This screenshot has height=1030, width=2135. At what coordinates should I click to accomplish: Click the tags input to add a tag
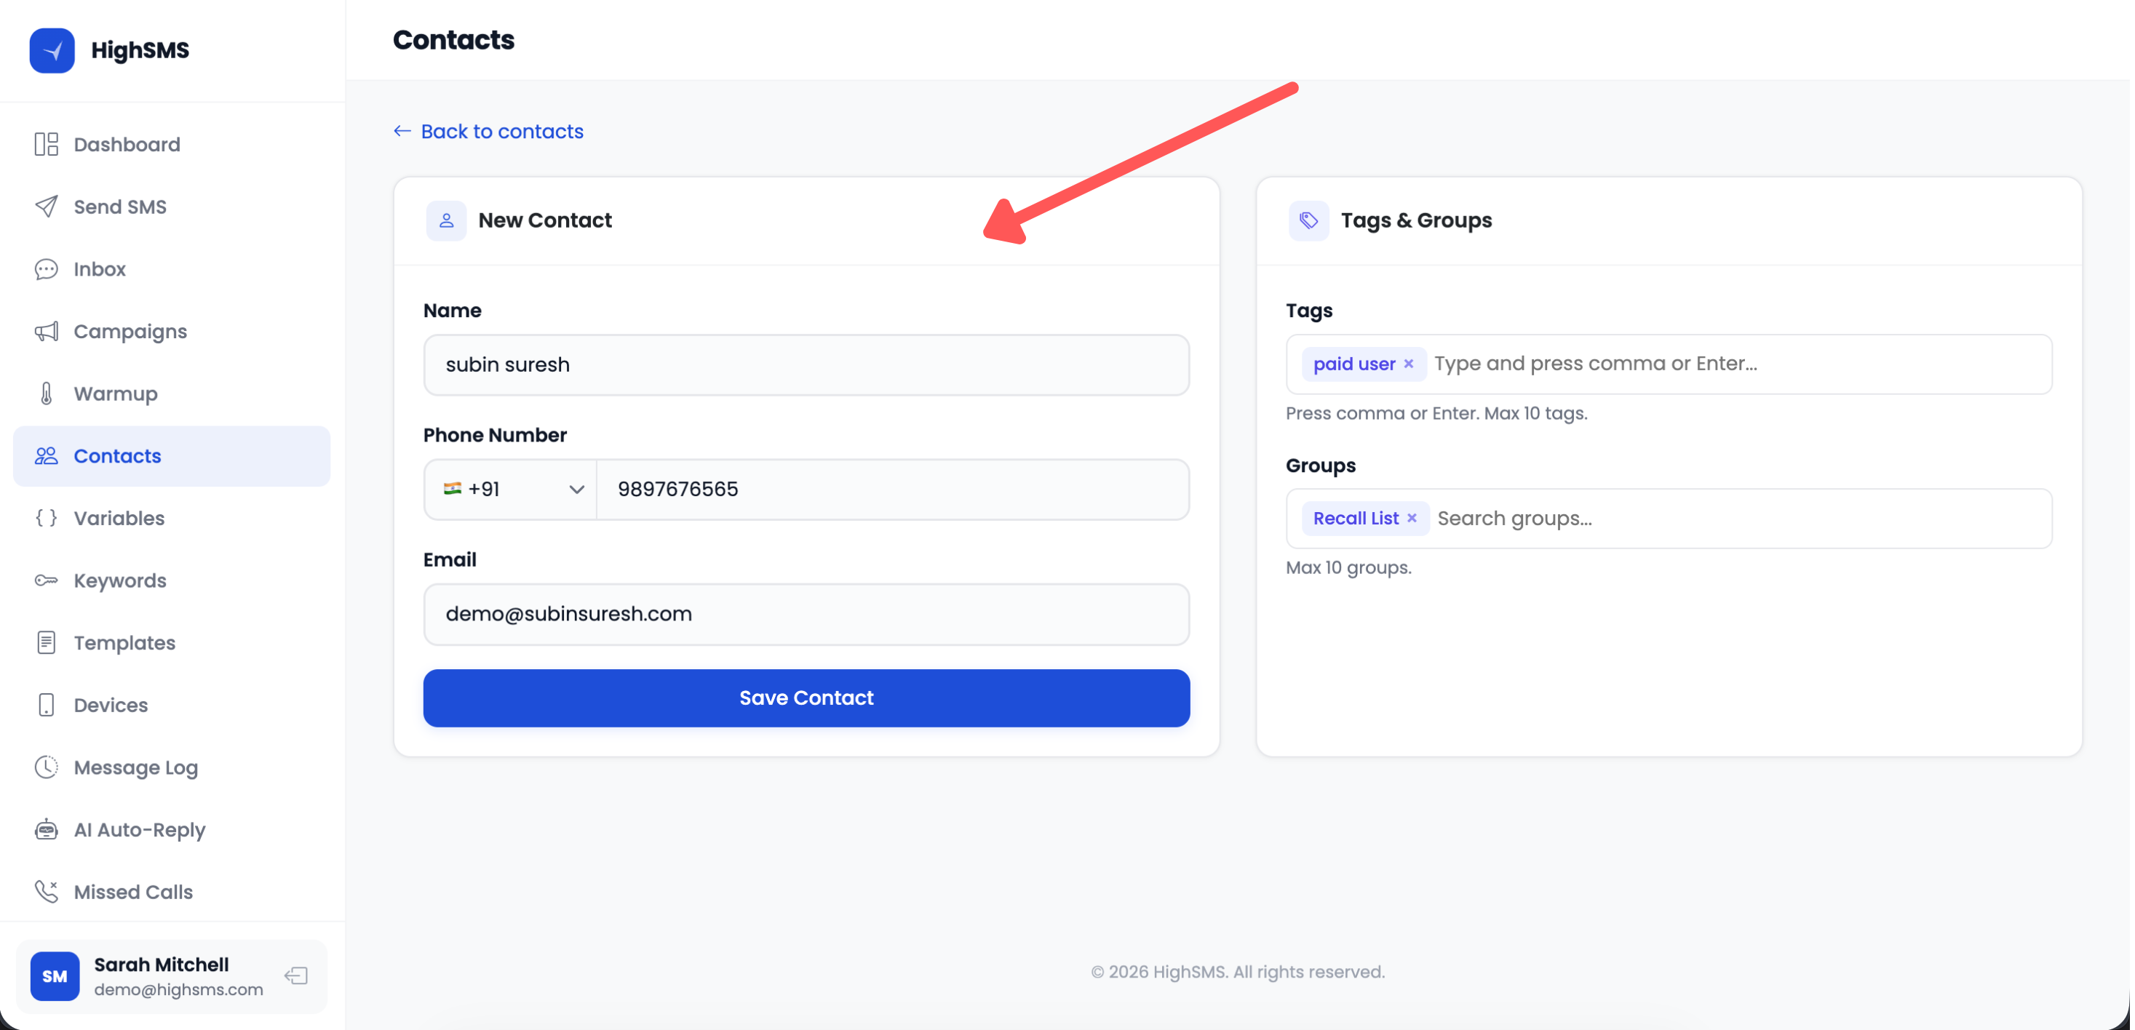(1658, 364)
